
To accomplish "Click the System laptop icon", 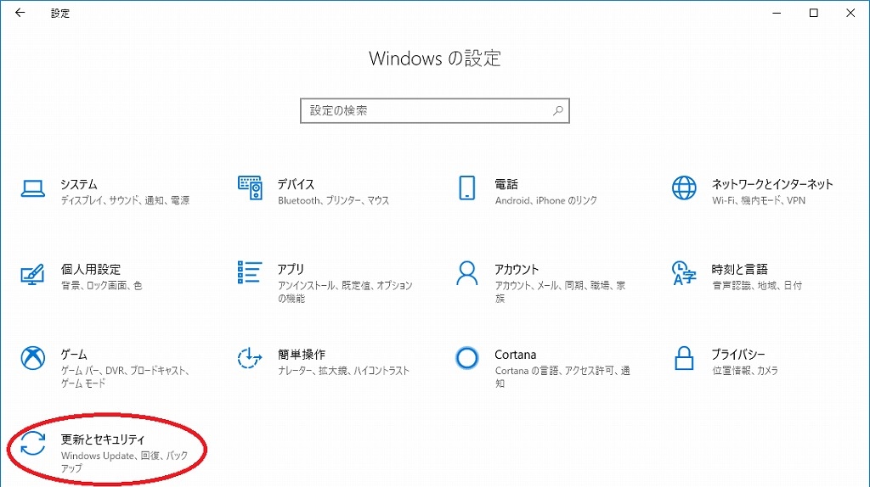I will (33, 188).
